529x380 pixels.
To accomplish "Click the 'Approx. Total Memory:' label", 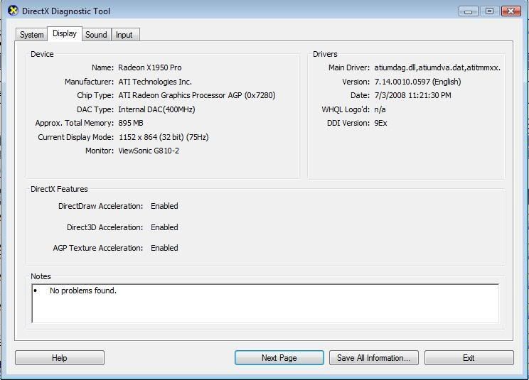I will pyautogui.click(x=75, y=123).
